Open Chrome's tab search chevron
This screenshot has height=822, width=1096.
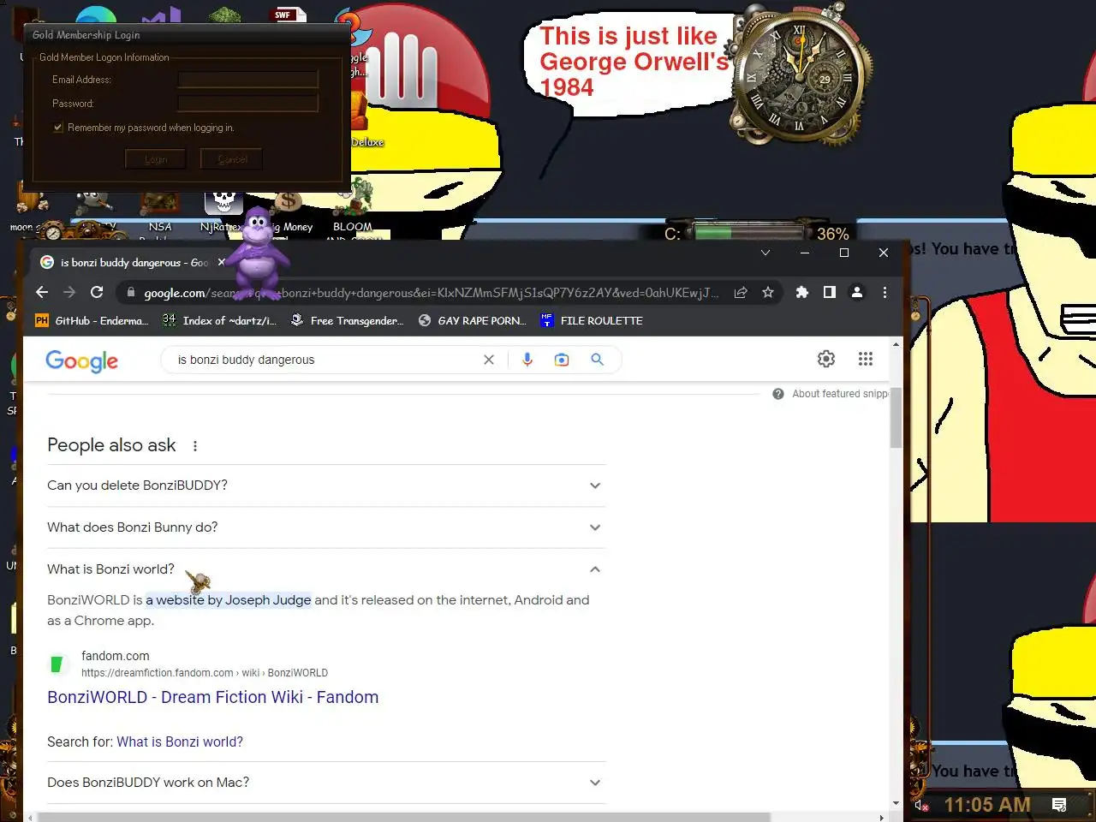pos(765,253)
